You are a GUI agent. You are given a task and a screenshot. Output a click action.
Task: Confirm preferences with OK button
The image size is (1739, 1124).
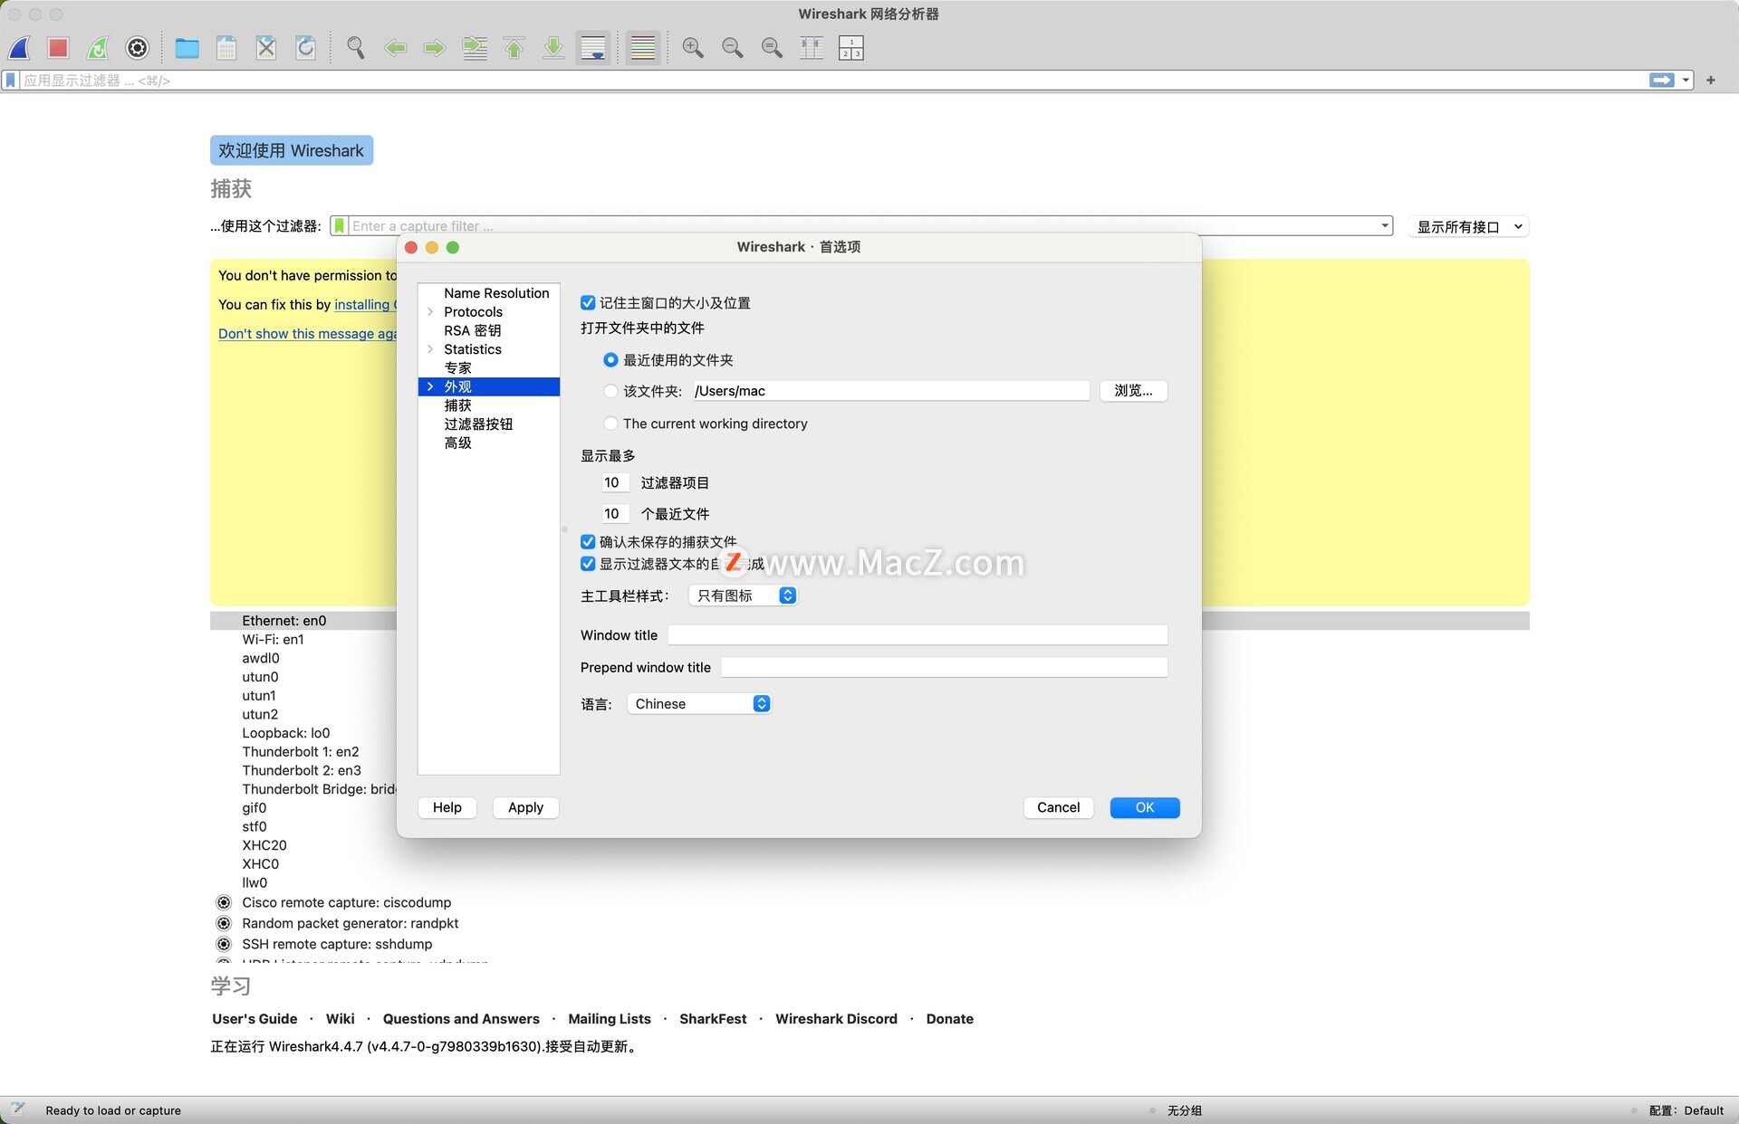1145,808
